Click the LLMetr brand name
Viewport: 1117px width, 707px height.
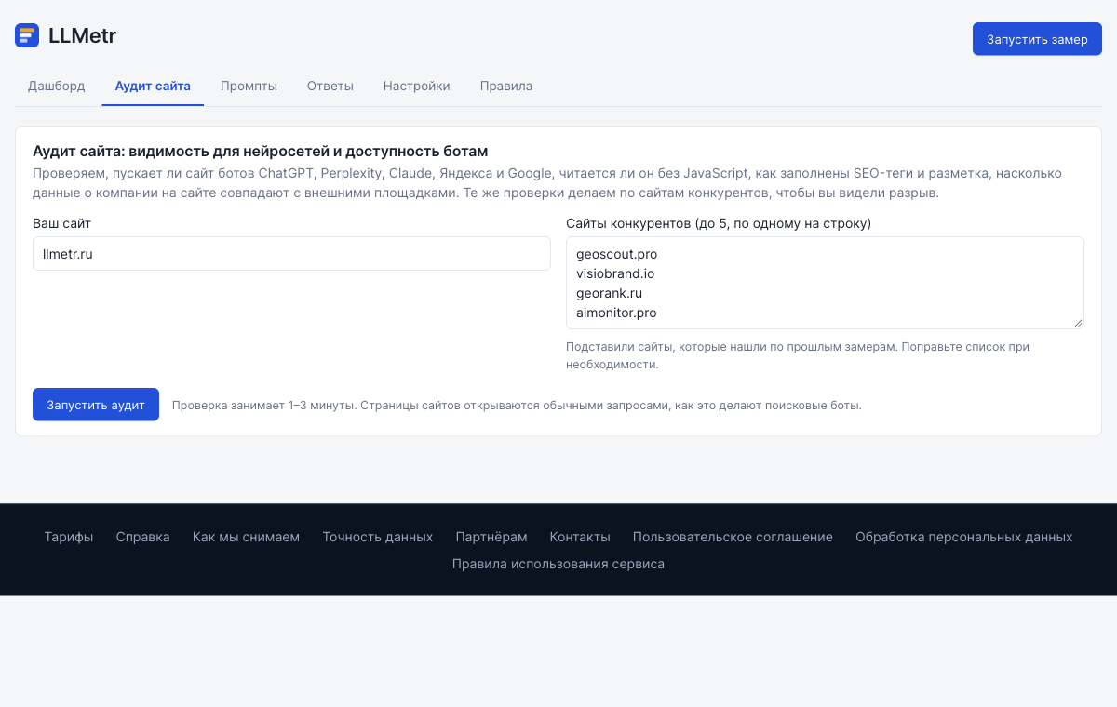pos(82,36)
